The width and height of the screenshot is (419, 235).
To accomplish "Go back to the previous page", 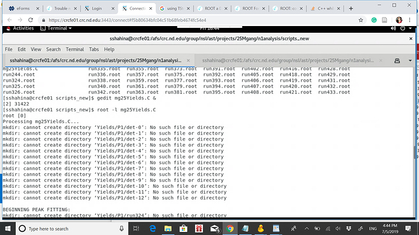I will tap(10, 20).
